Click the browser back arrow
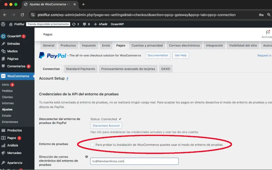 point(5,15)
